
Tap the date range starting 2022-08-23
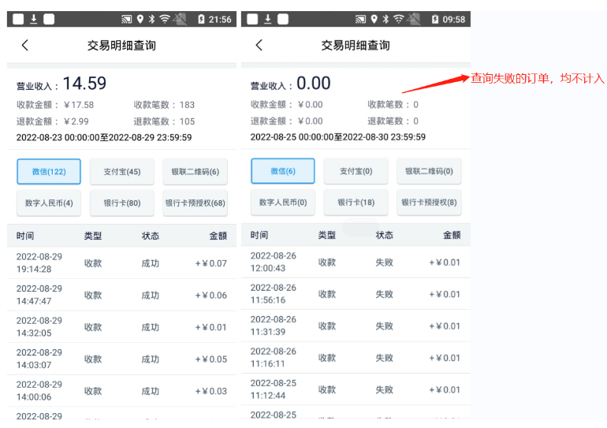click(x=104, y=137)
